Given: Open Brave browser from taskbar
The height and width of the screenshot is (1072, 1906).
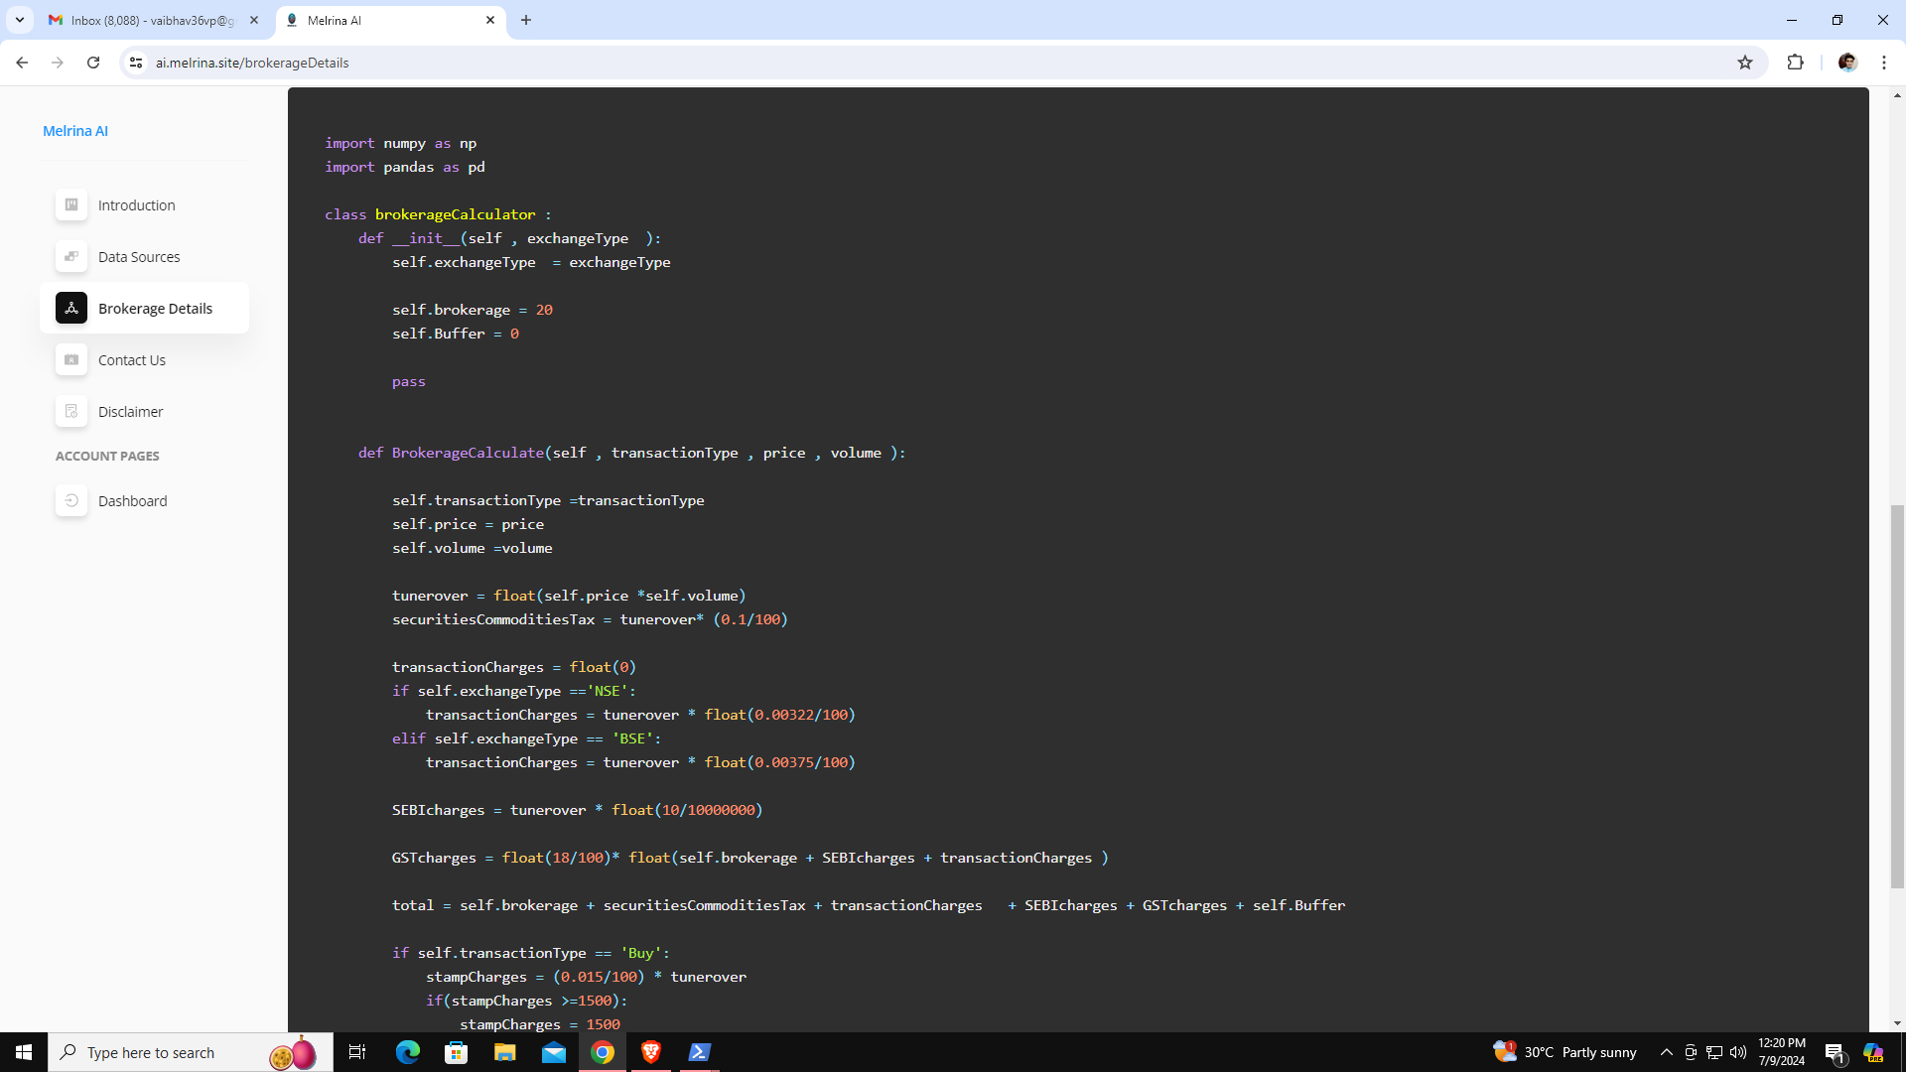Looking at the screenshot, I should click(651, 1052).
